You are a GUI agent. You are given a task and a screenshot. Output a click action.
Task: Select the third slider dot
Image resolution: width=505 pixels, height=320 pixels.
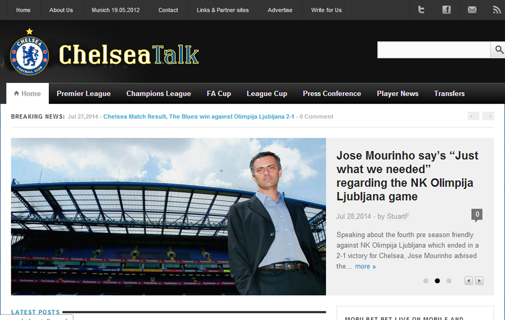click(449, 281)
